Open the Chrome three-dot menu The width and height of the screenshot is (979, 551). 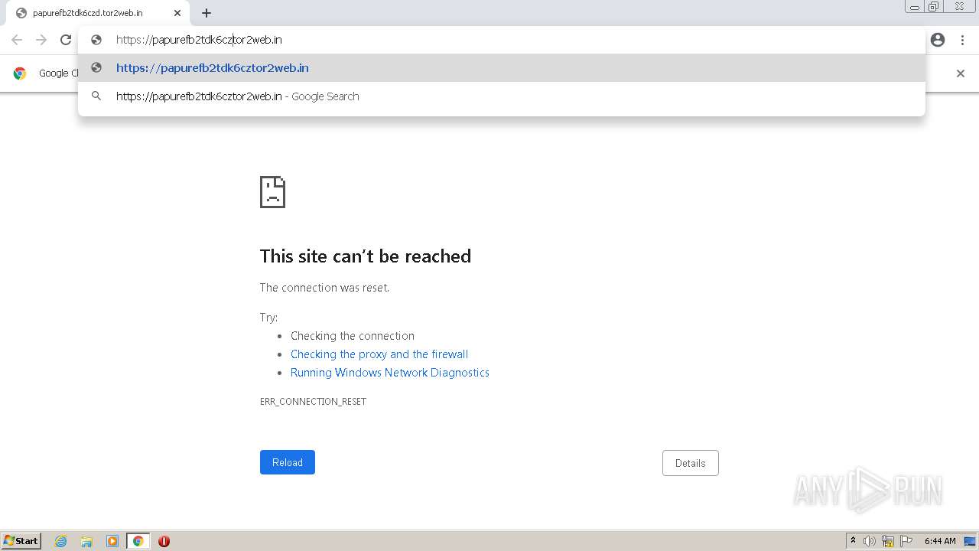(x=962, y=40)
